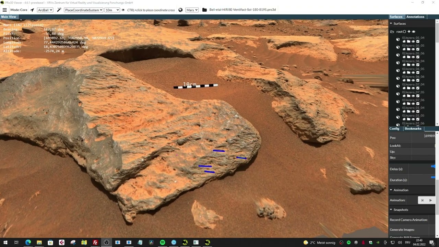Click the circle icon next to root
Image resolution: width=439 pixels, height=247 pixels.
click(404, 32)
